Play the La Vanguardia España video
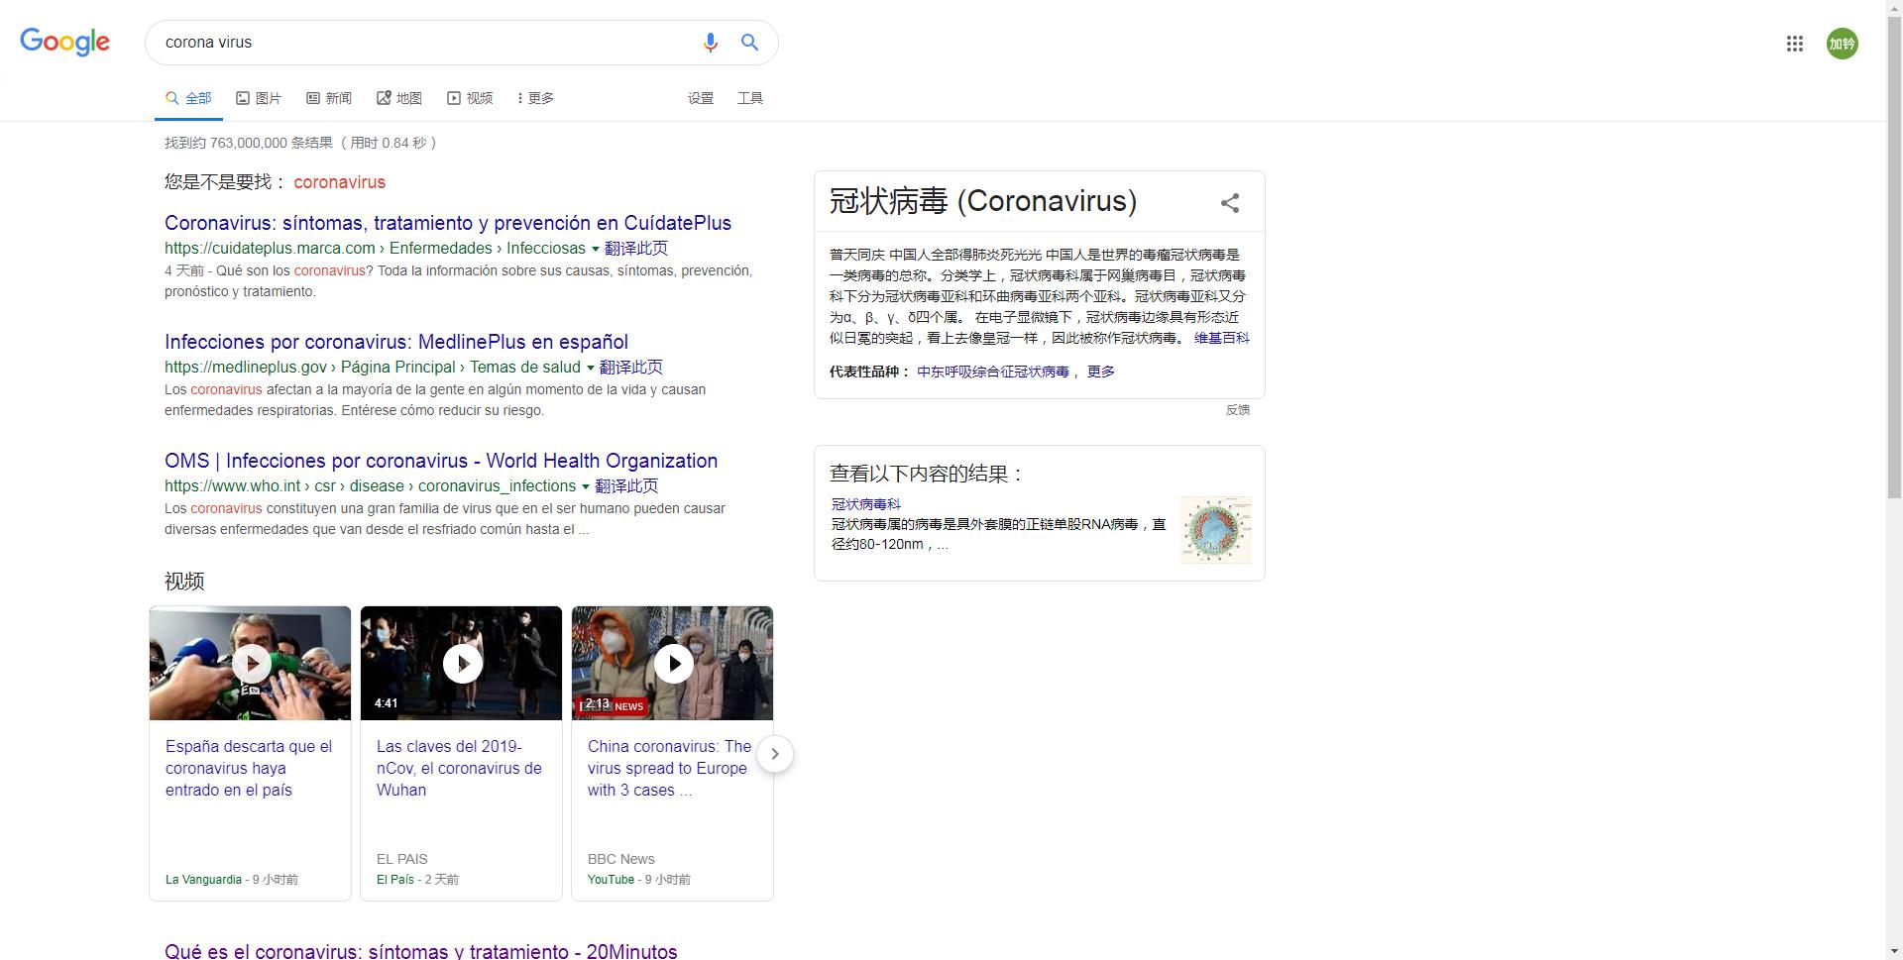1903x960 pixels. tap(251, 663)
